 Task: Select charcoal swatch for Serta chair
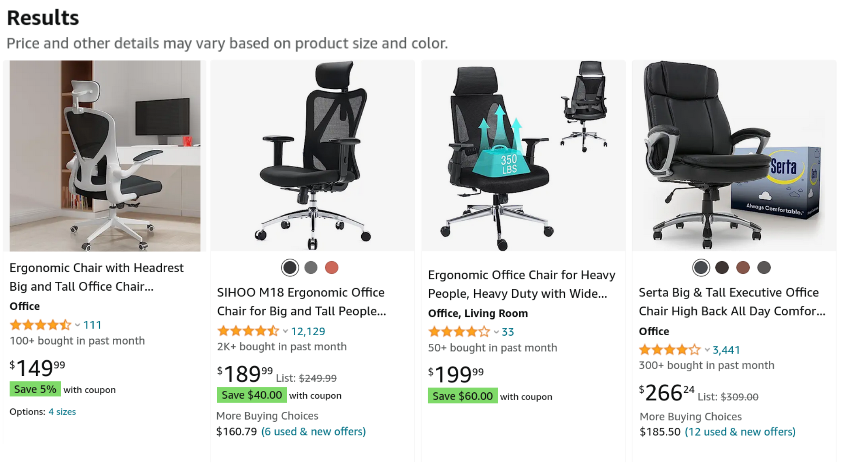coord(764,267)
